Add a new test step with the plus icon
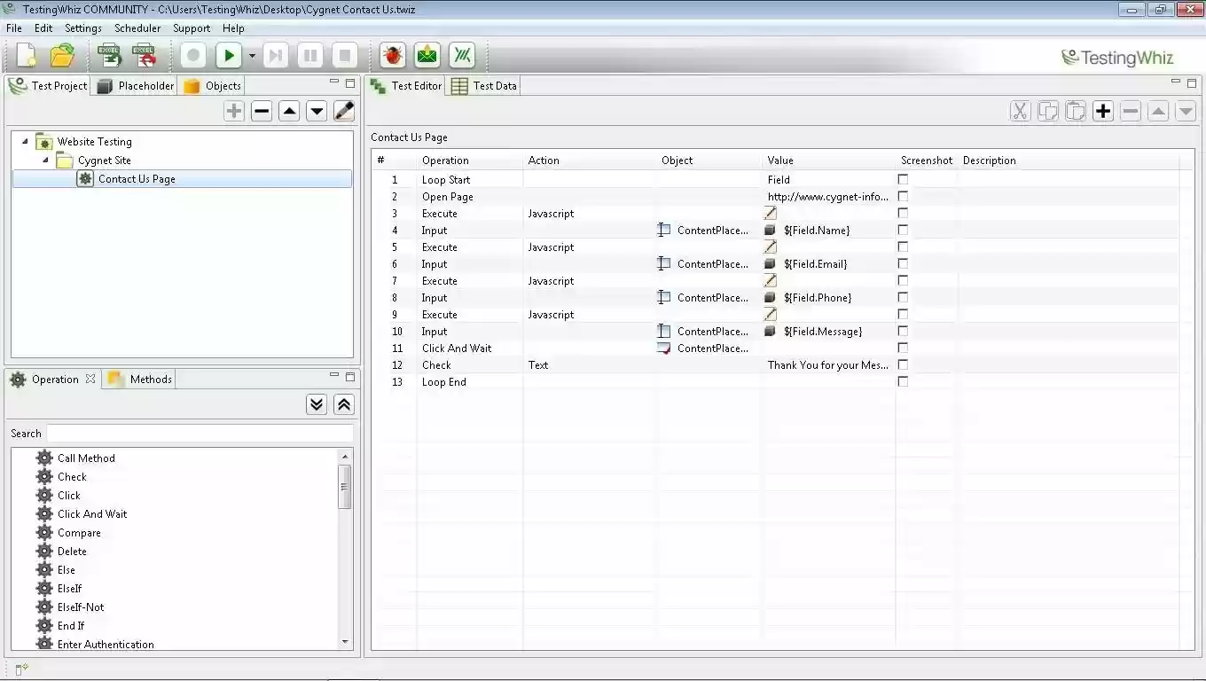The width and height of the screenshot is (1206, 681). [1102, 111]
